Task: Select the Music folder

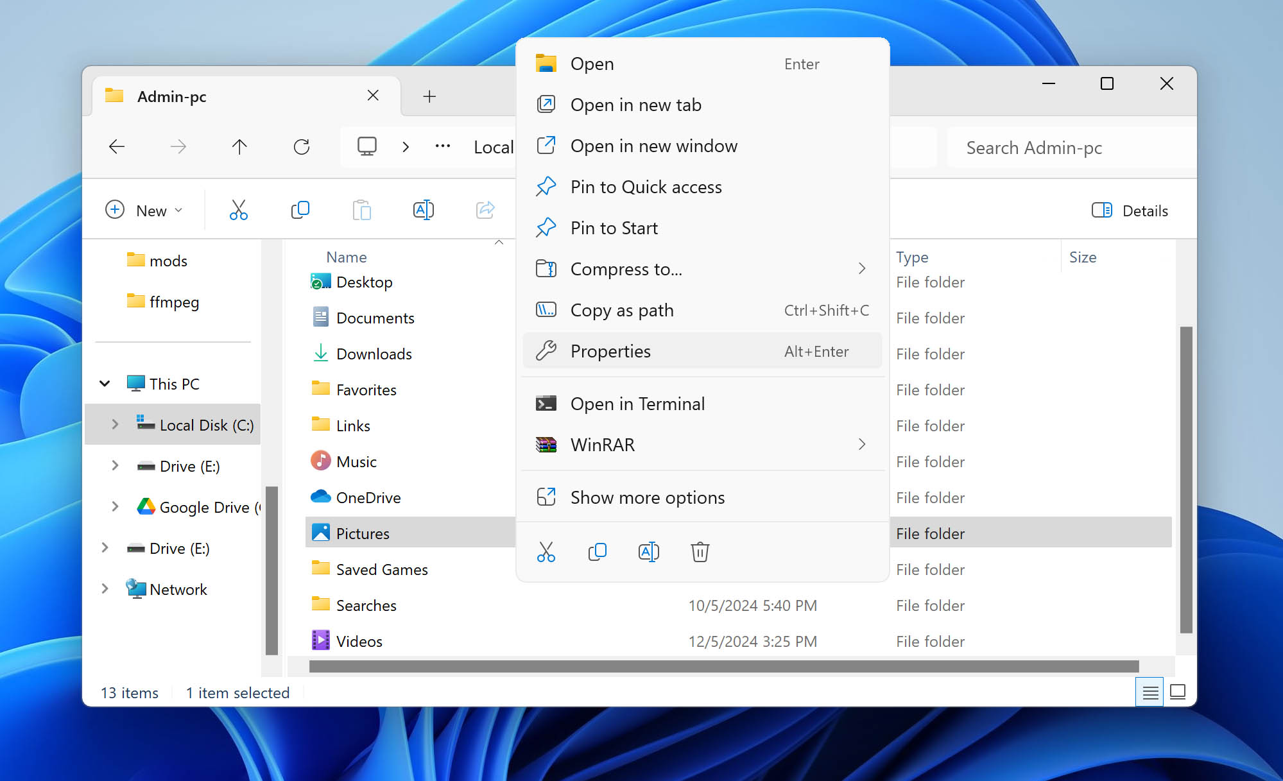Action: (x=343, y=461)
